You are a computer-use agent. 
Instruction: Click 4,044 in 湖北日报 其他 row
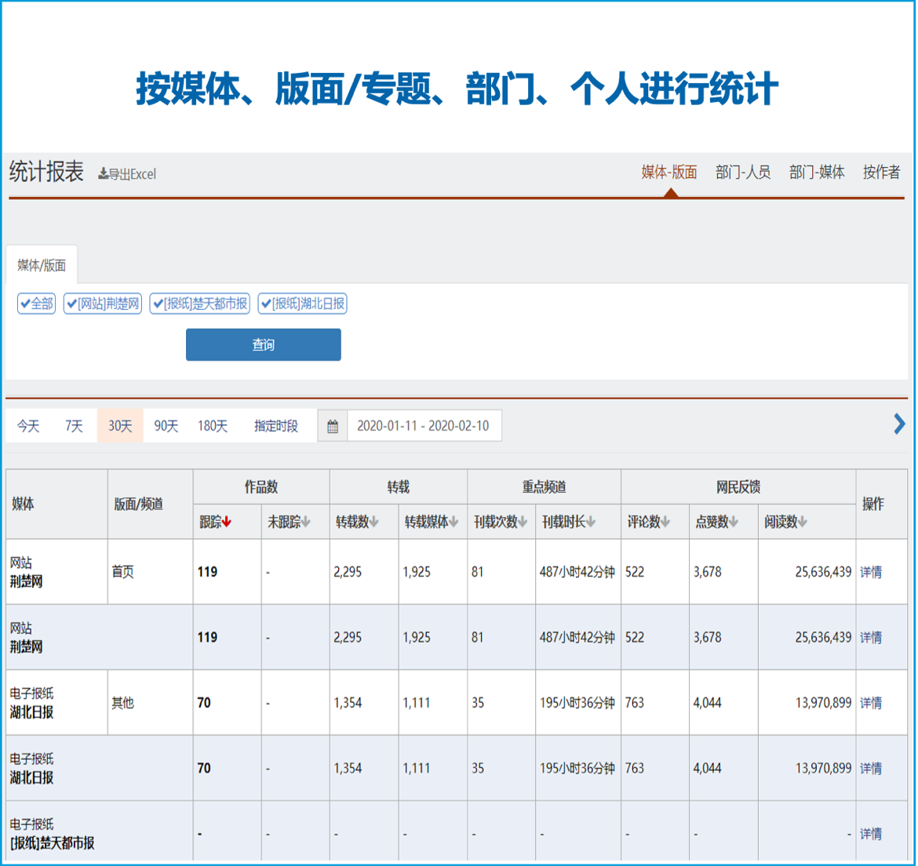[707, 704]
